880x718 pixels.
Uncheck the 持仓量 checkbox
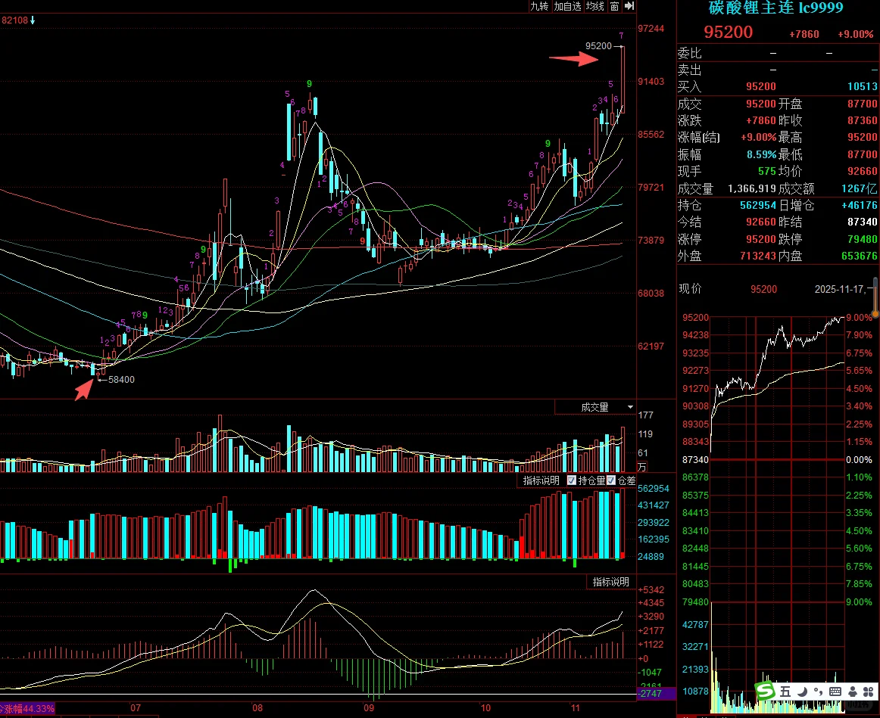571,480
